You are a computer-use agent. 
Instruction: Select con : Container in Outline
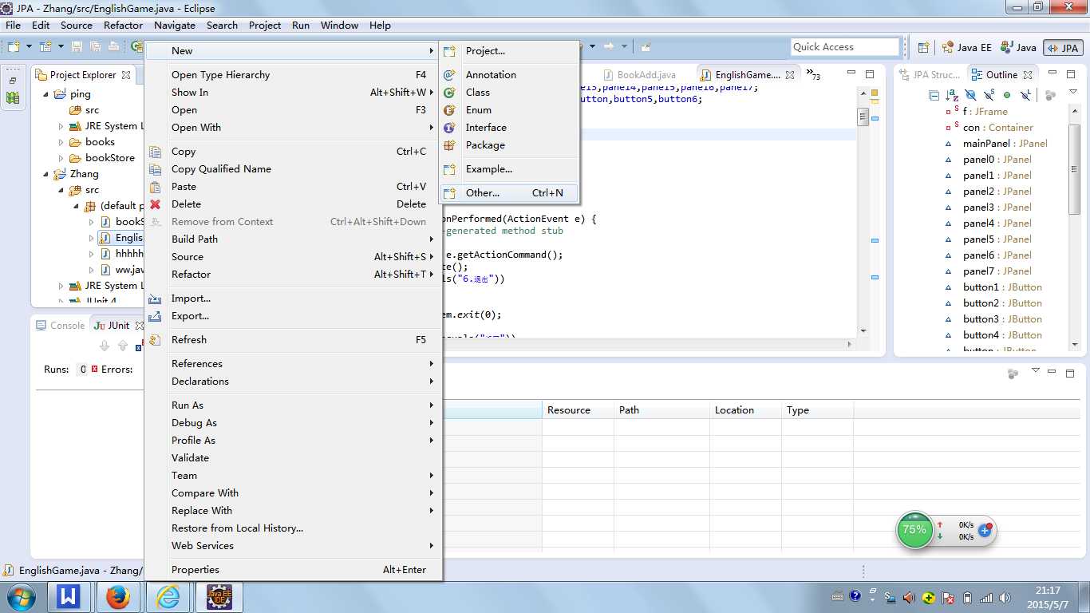coord(997,128)
